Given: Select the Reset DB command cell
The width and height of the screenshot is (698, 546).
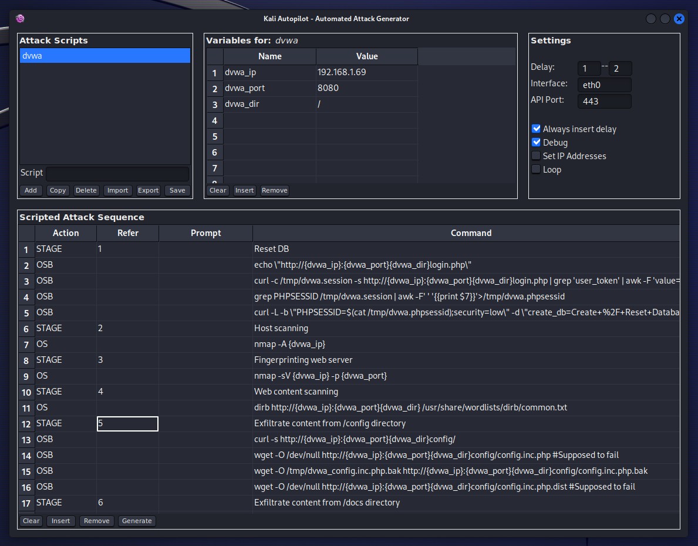Looking at the screenshot, I should coord(466,249).
